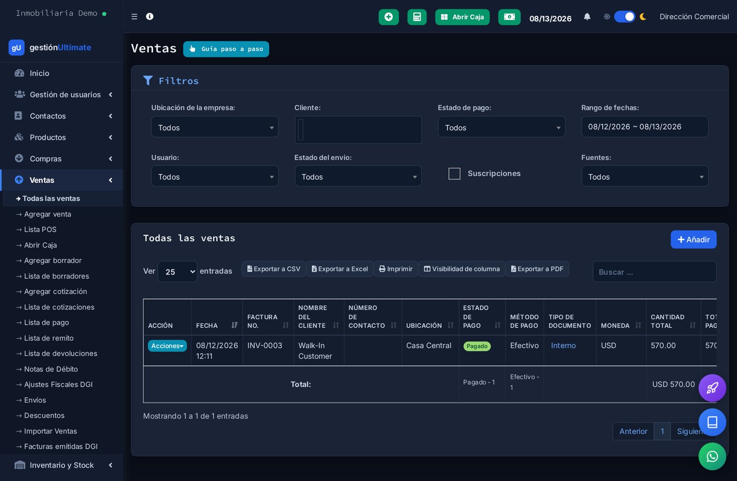Open notifications bell icon

point(587,16)
